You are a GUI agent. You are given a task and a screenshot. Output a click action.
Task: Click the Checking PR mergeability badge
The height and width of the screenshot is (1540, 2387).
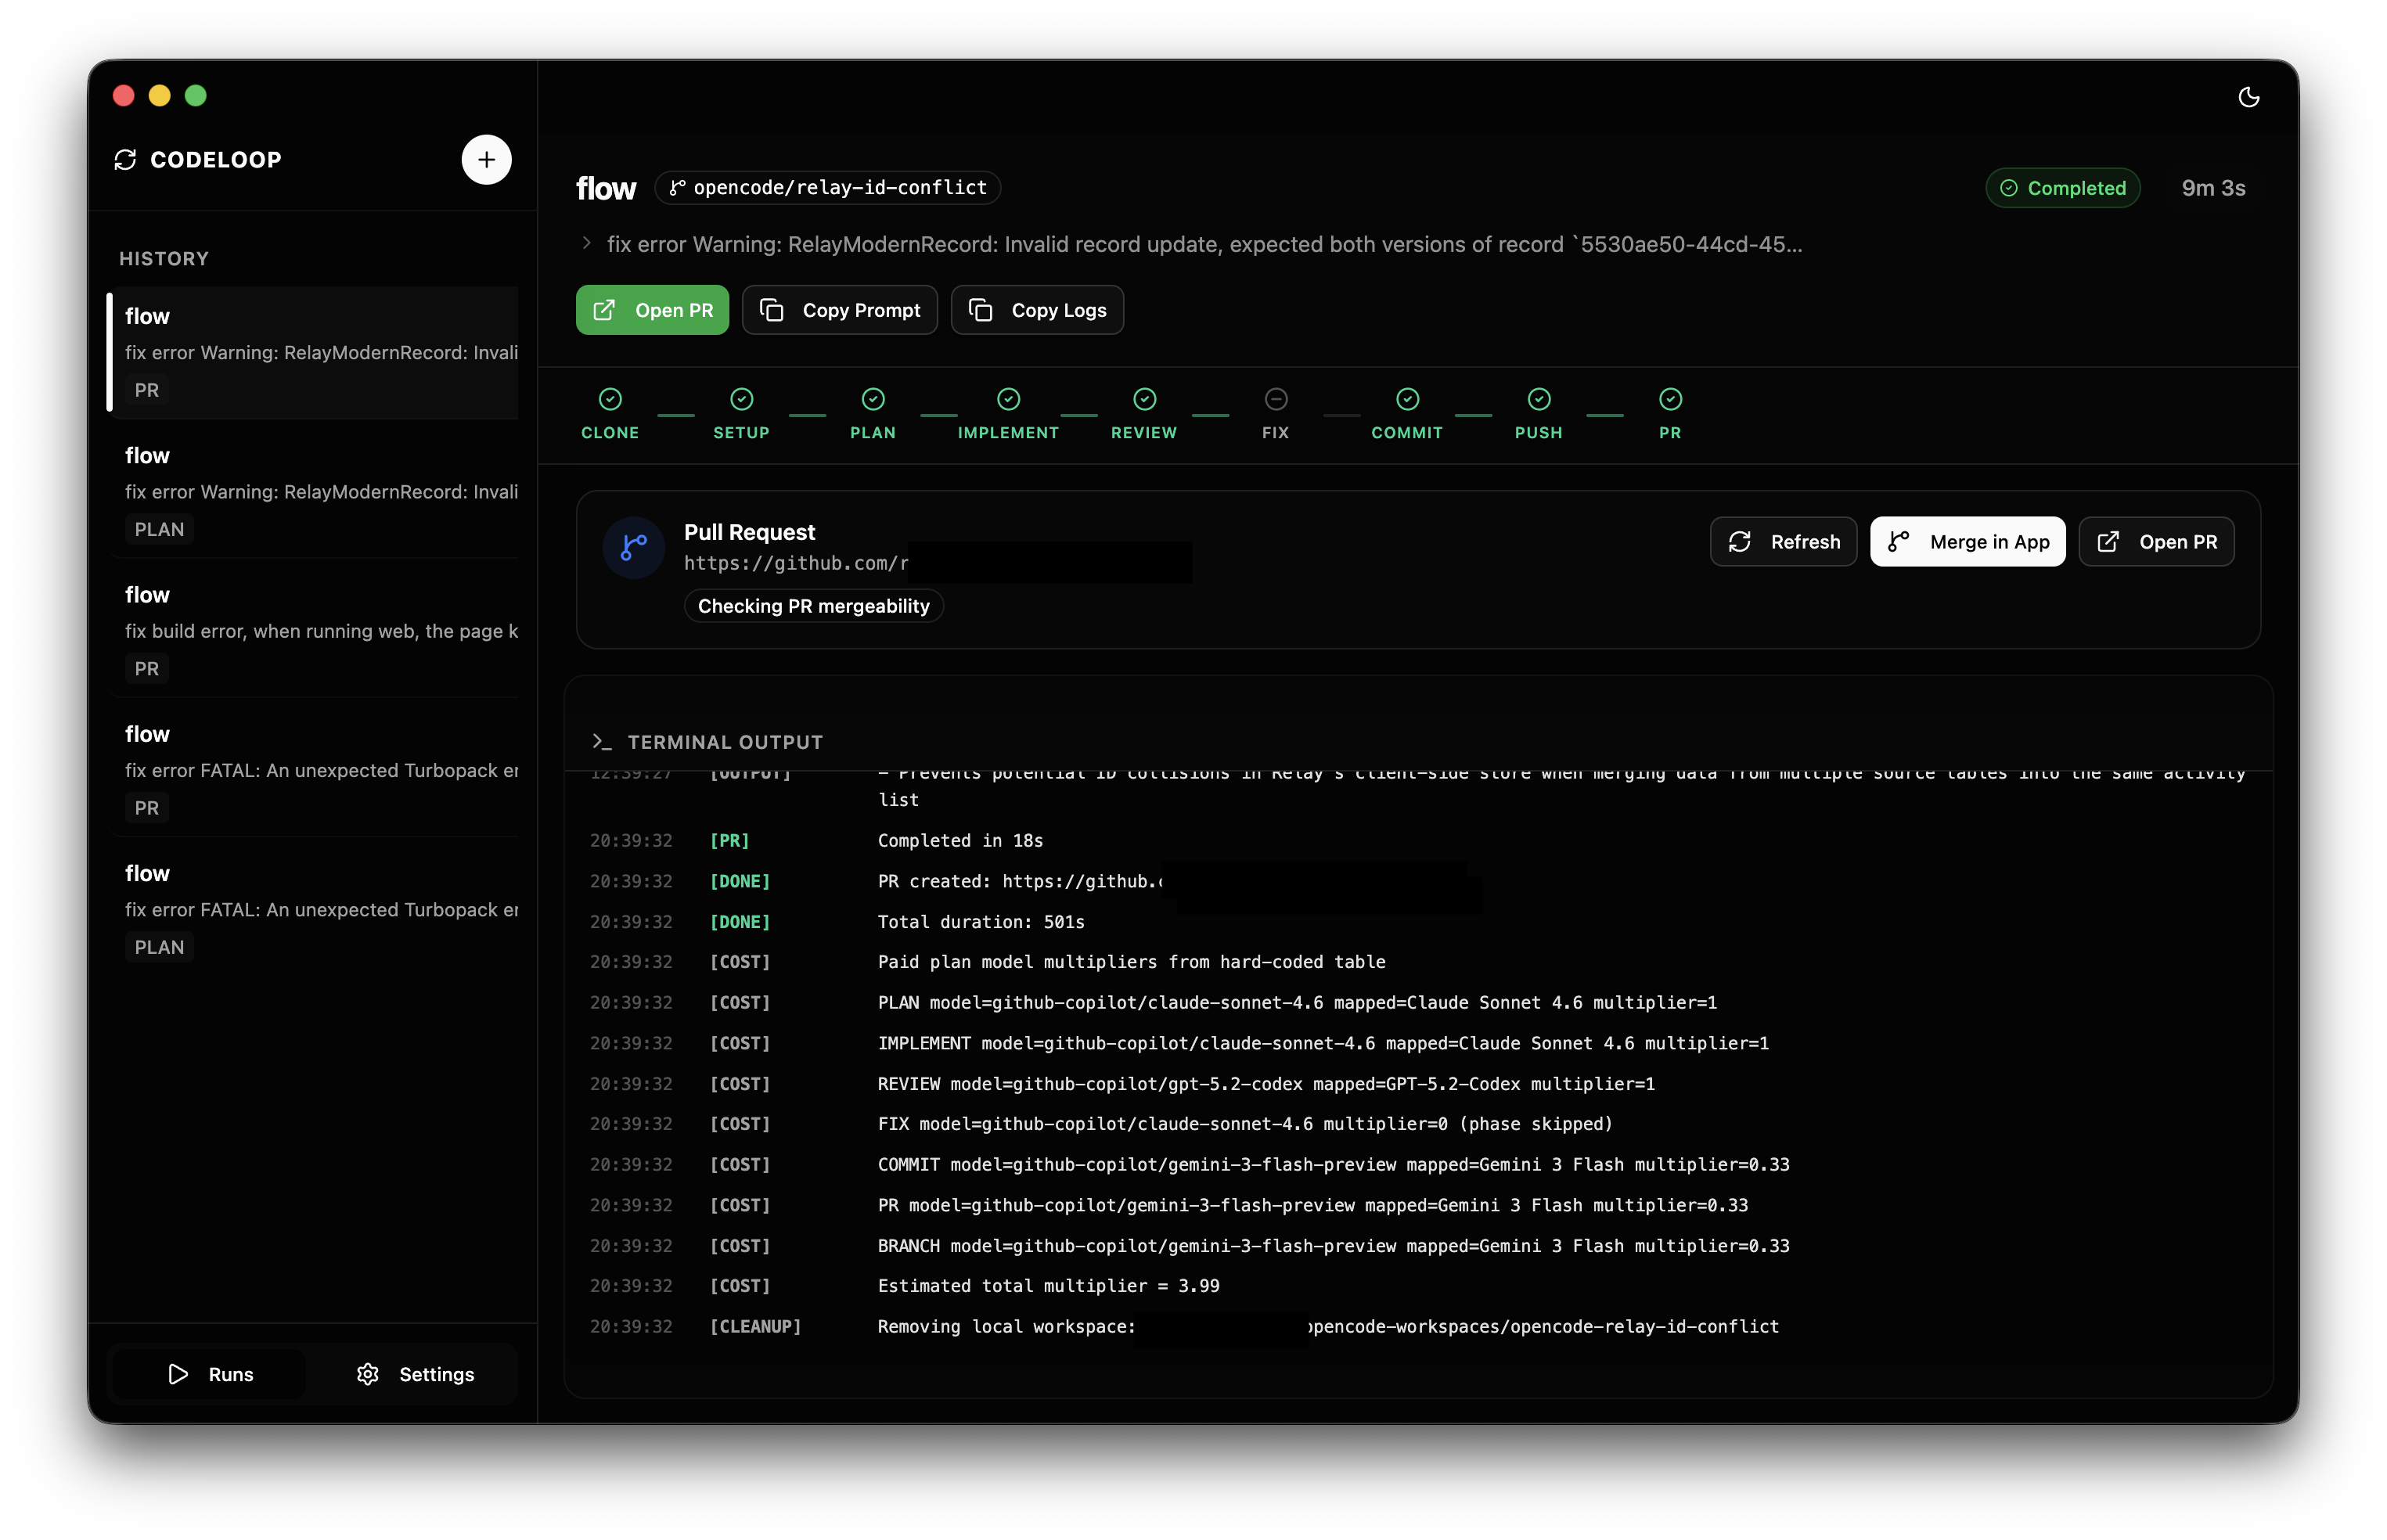coord(814,606)
